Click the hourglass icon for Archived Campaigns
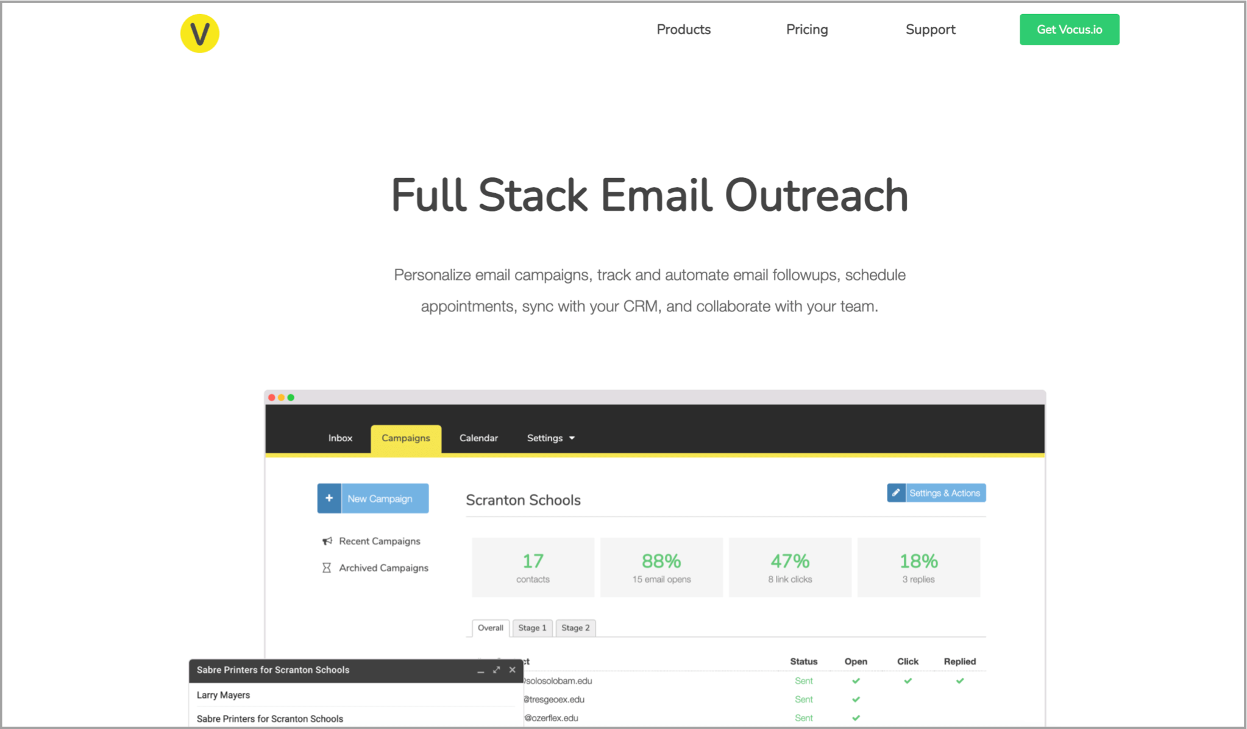The height and width of the screenshot is (729, 1247). 327,567
